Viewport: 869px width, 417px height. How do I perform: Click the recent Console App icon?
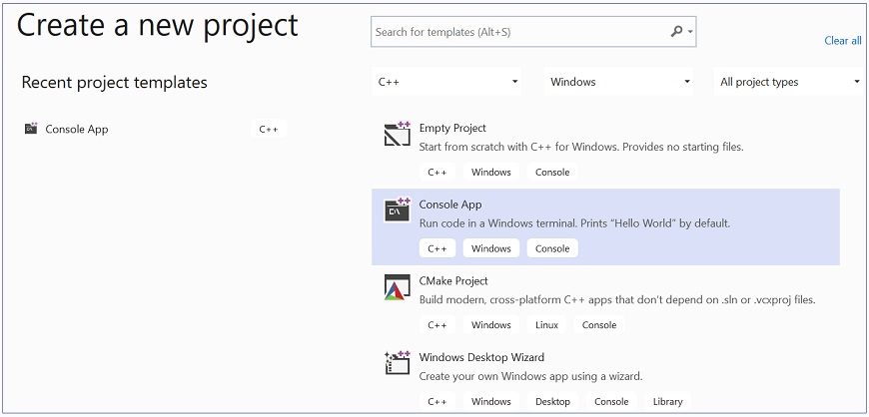31,129
